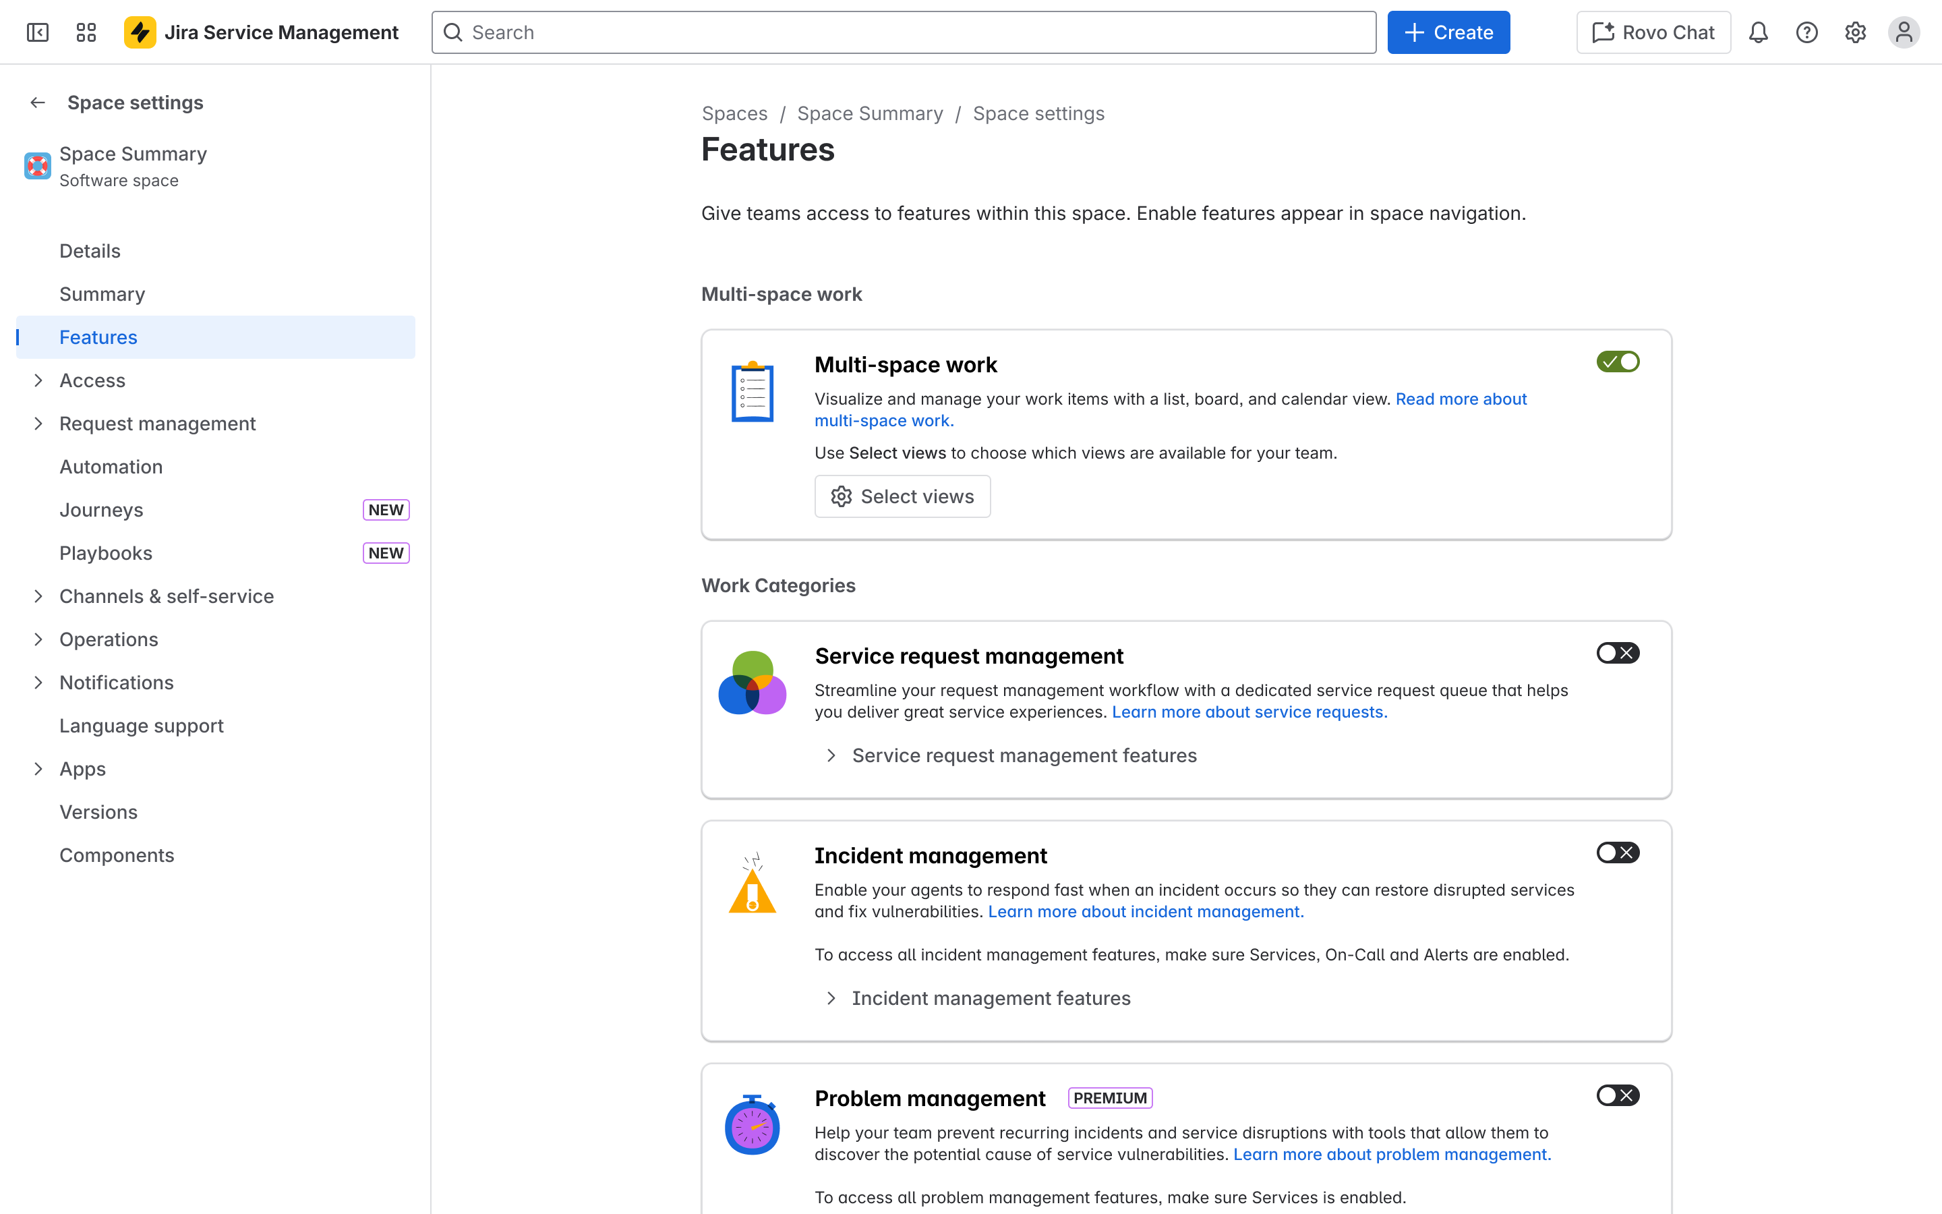Click the Create button

coord(1448,32)
